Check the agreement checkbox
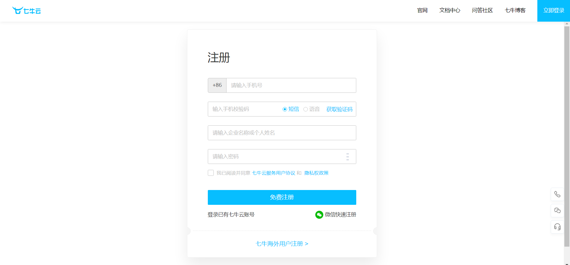 [211, 173]
